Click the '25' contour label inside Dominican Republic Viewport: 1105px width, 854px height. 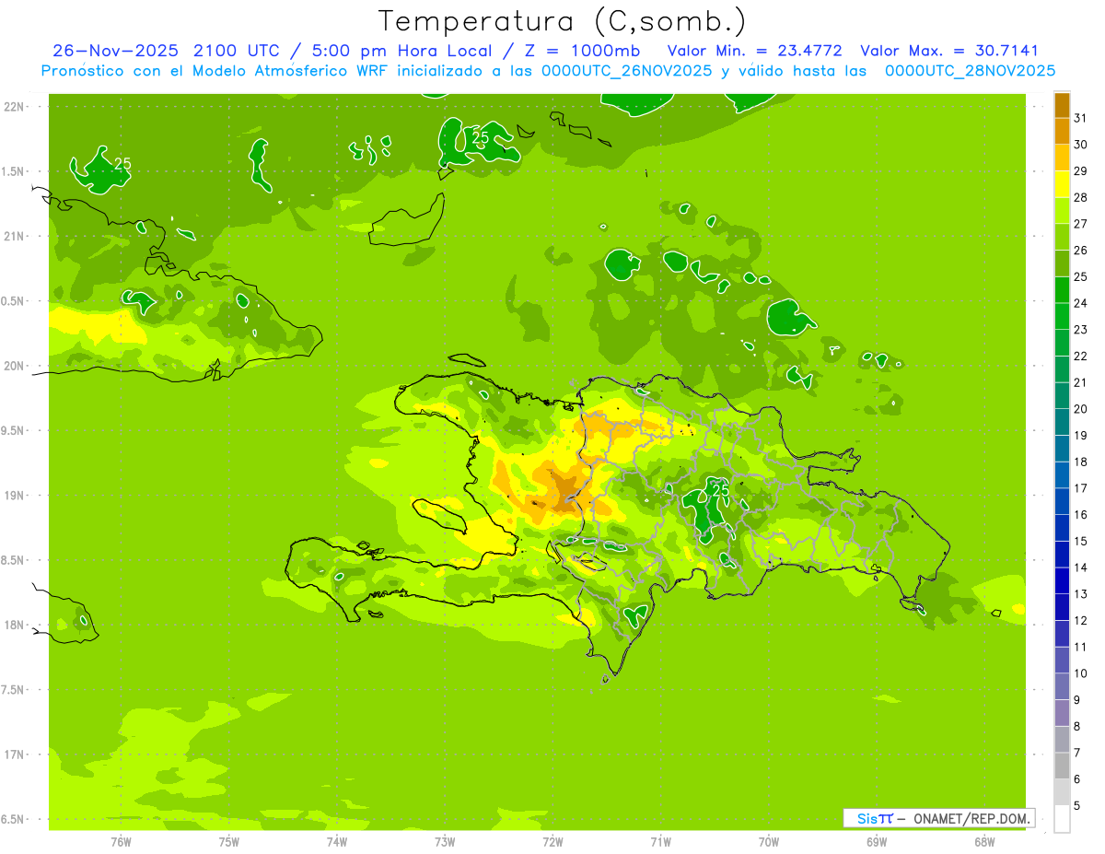coord(721,490)
